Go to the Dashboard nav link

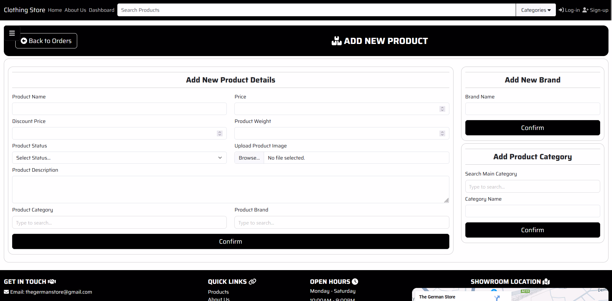pos(101,10)
